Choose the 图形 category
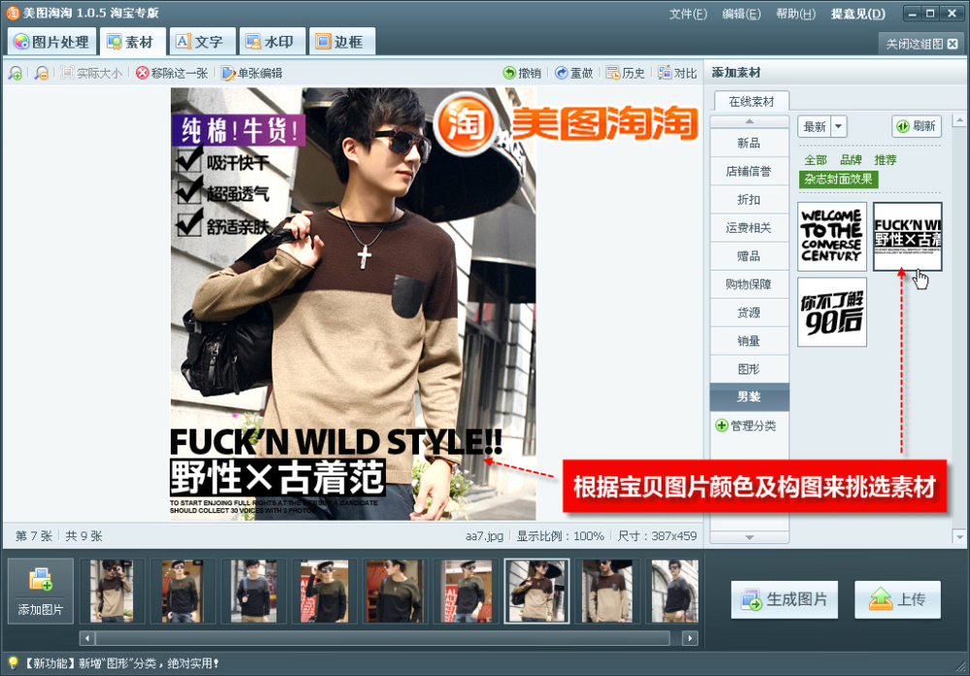The image size is (970, 676). [x=749, y=370]
